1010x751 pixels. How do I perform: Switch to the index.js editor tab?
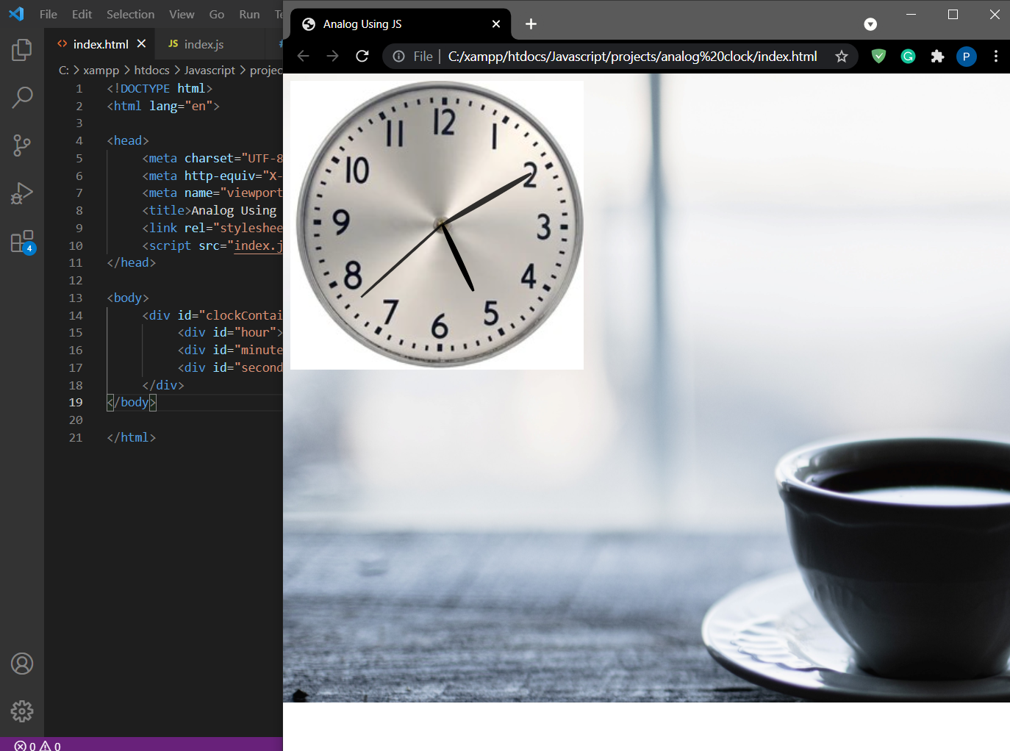pyautogui.click(x=196, y=44)
